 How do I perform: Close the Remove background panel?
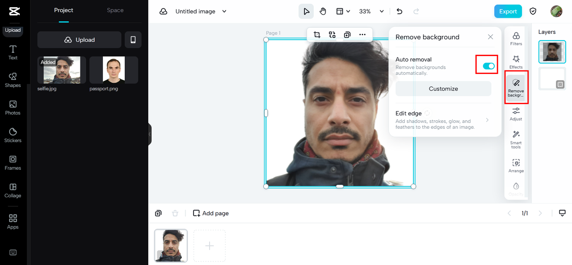(490, 37)
